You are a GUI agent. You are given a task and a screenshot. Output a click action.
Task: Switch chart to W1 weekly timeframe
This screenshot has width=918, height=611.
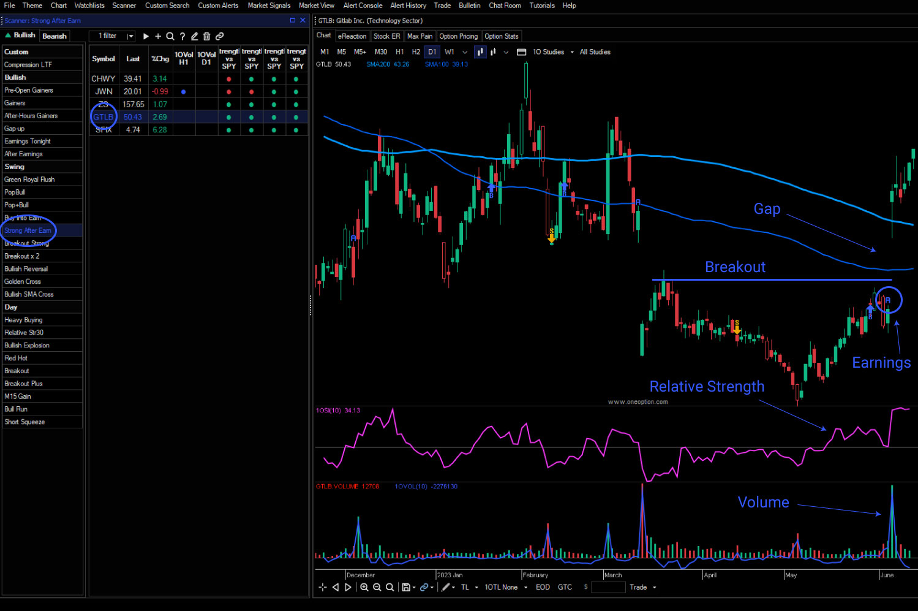coord(449,52)
